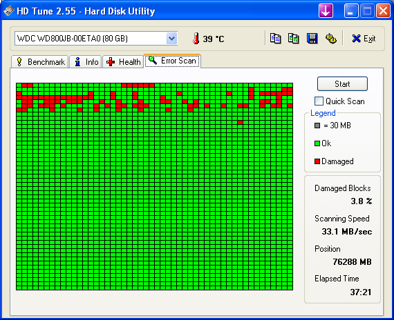This screenshot has width=394, height=320.
Task: Start the error scan
Action: (x=342, y=83)
